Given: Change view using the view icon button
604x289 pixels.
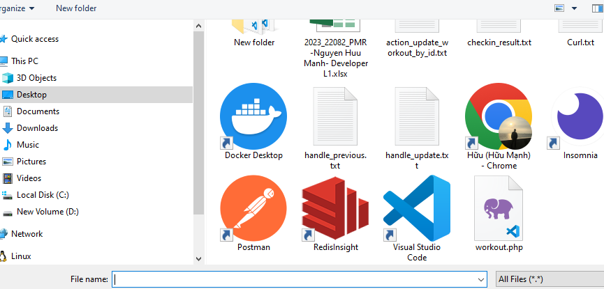Looking at the screenshot, I should pos(559,8).
